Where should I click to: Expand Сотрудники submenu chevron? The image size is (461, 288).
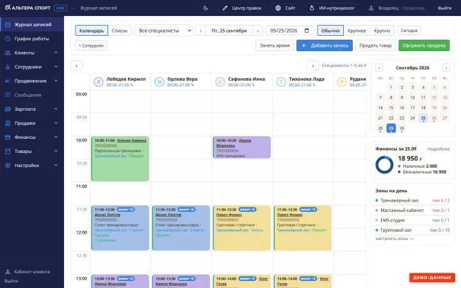(x=56, y=67)
